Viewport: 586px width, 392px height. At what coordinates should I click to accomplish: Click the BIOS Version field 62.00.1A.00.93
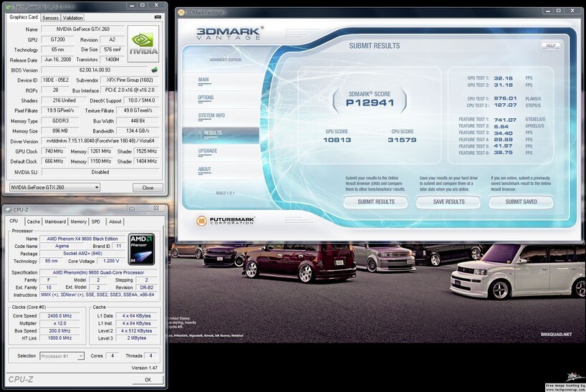click(95, 70)
